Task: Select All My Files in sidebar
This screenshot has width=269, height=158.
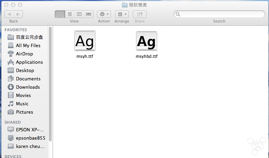Action: (24, 45)
